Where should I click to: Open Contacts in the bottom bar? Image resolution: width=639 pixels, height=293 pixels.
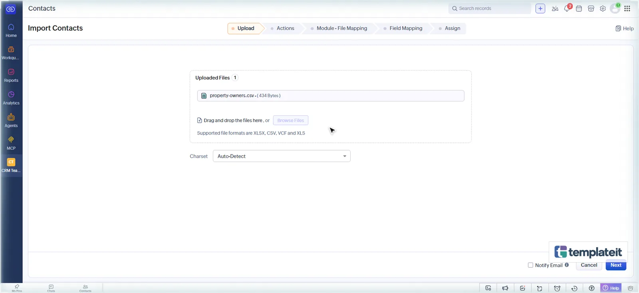85,288
